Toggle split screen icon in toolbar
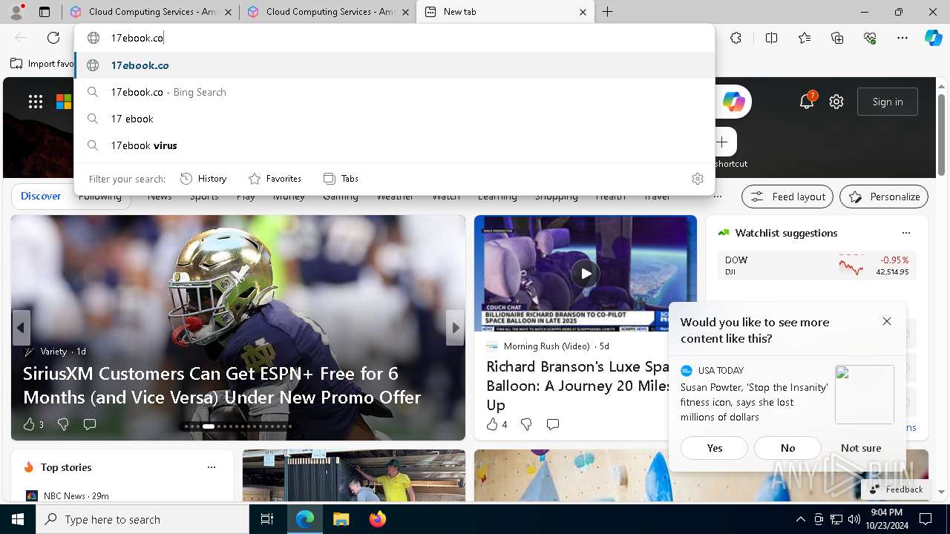Viewport: 950px width, 534px height. coord(771,38)
